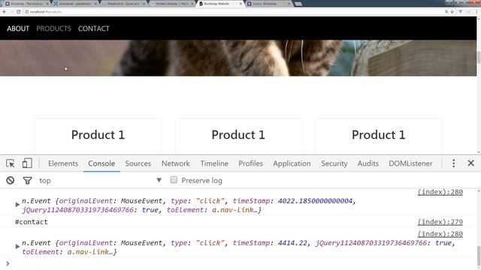Click the page vertical scrollbar thumb

pyautogui.click(x=479, y=58)
